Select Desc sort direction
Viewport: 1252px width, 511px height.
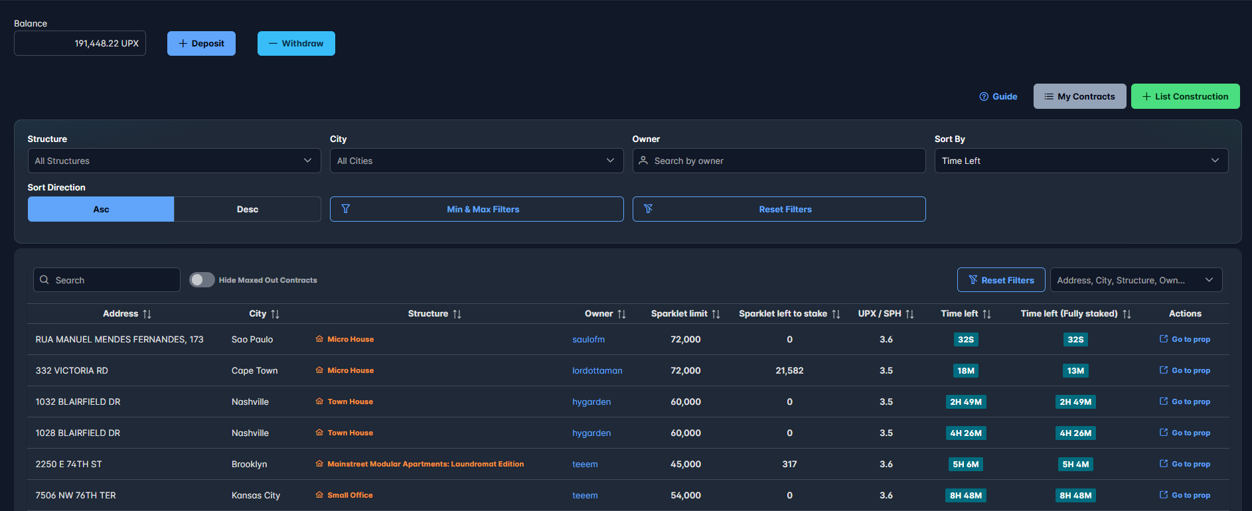point(248,209)
